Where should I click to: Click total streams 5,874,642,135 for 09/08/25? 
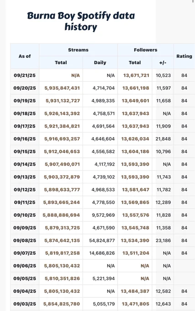coord(62,241)
